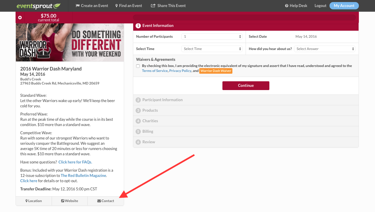This screenshot has width=375, height=212.
Task: Expand the Billing section
Action: click(246, 132)
